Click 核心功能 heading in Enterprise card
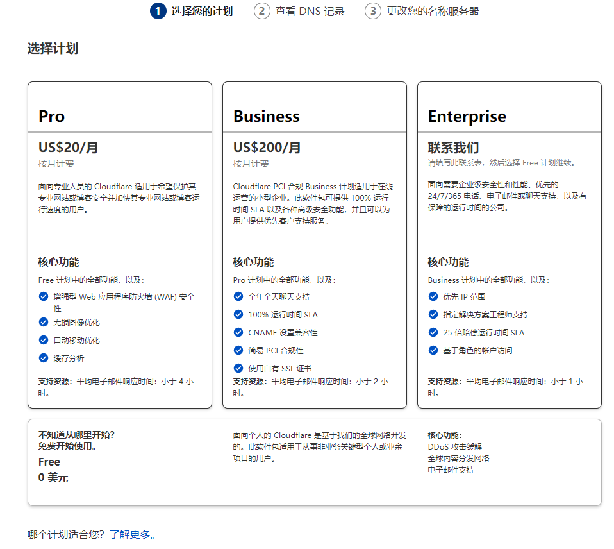Screen dimensions: 614x549 [449, 262]
